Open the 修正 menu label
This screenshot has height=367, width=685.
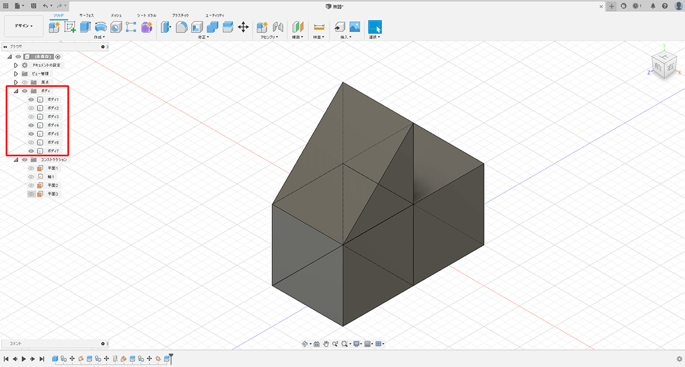203,37
